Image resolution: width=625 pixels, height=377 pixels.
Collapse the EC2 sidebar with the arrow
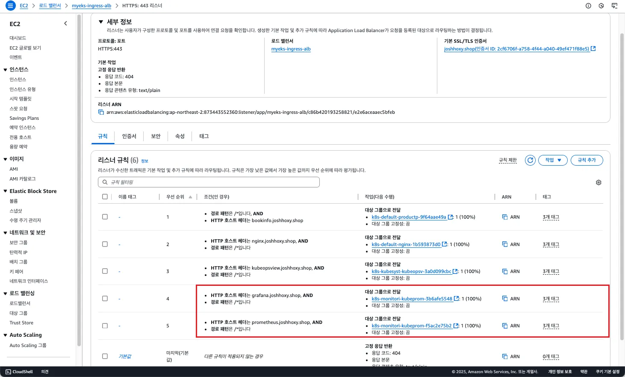click(x=65, y=24)
